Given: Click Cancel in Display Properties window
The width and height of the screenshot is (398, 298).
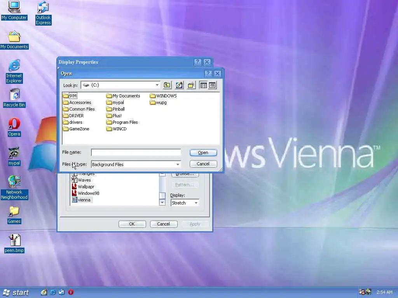Looking at the screenshot, I should [x=164, y=224].
